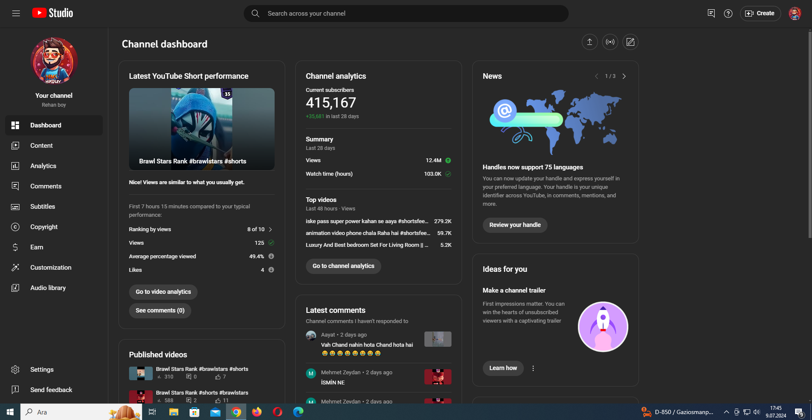
Task: Open Copyright section in sidebar
Action: point(54,227)
